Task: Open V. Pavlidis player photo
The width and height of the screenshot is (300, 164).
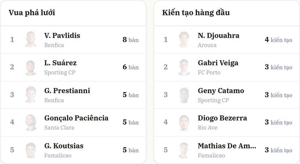Action: 30,39
